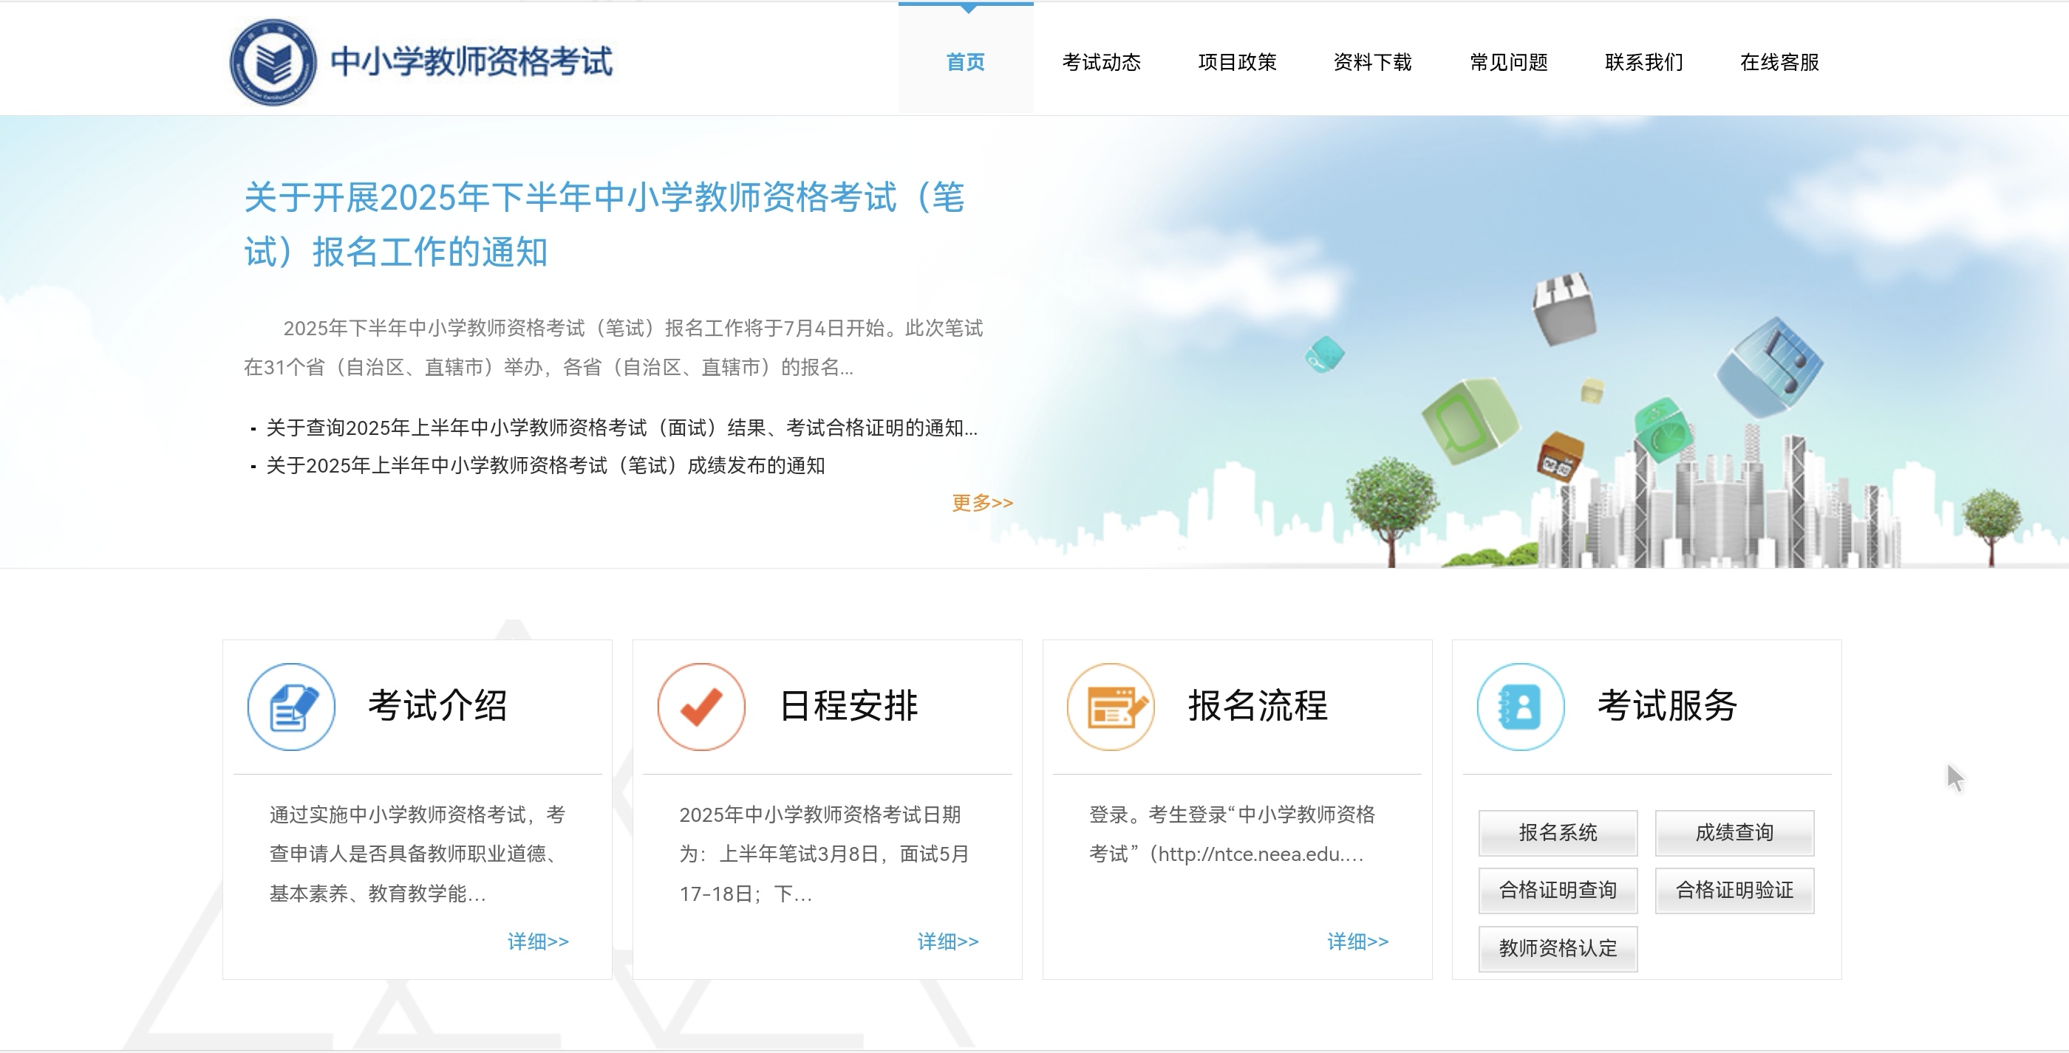
Task: Navigate to 联系我们
Action: (1644, 63)
